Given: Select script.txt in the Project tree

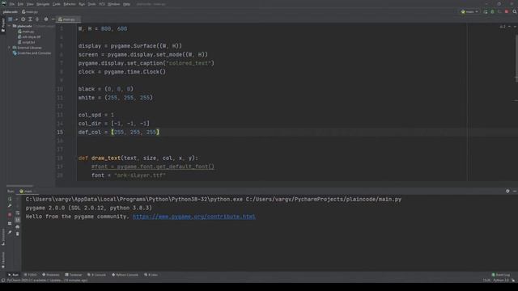Looking at the screenshot, I should 27,42.
